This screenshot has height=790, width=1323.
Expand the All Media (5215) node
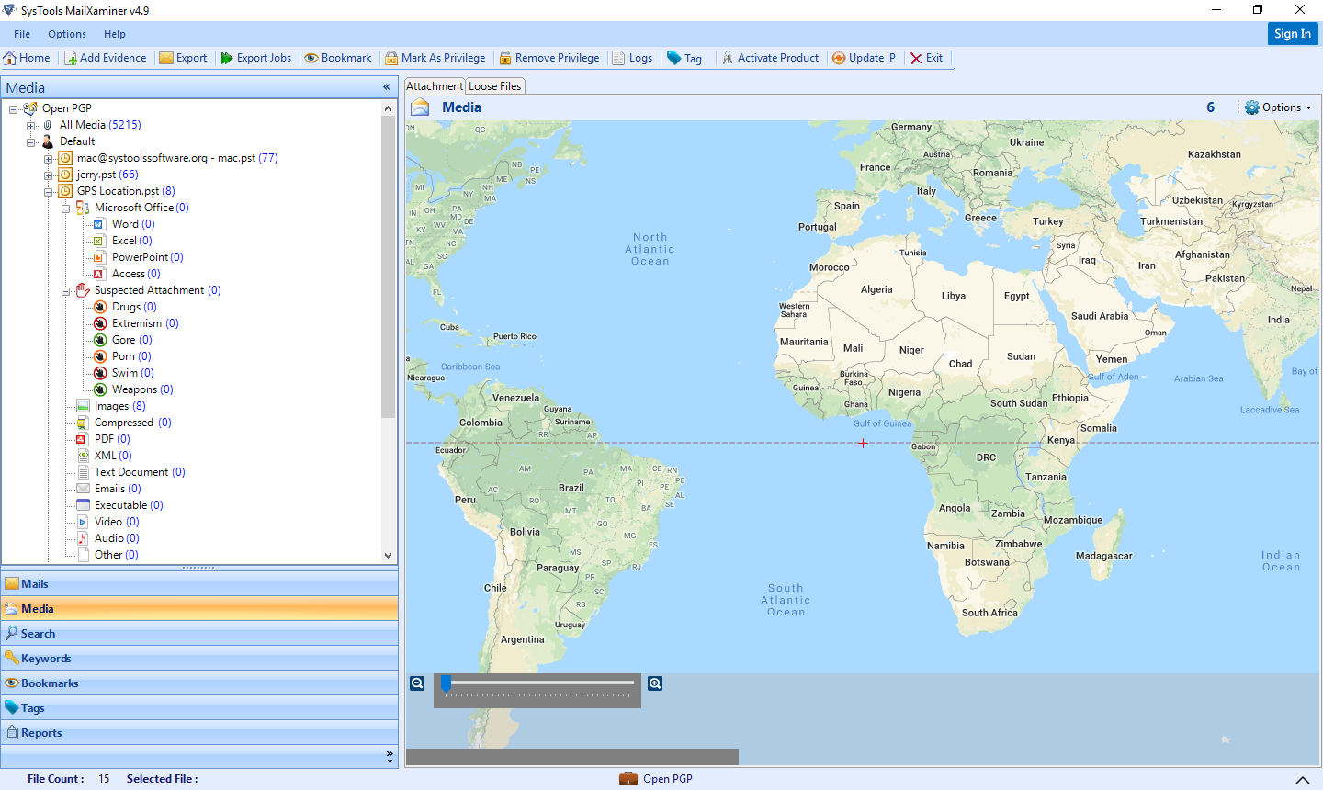[30, 125]
